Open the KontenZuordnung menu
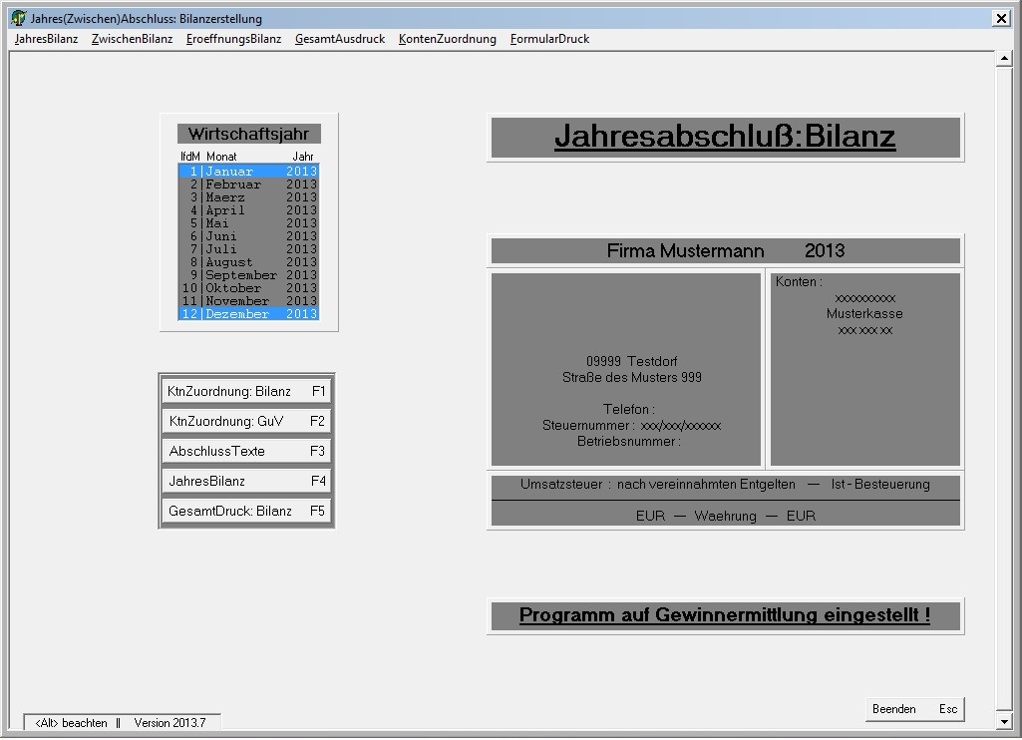This screenshot has height=740, width=1022. 447,39
